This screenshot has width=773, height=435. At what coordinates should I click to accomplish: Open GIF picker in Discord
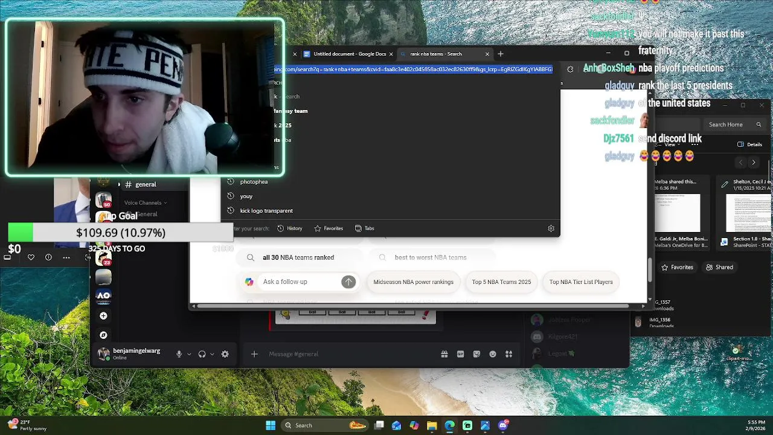[460, 354]
